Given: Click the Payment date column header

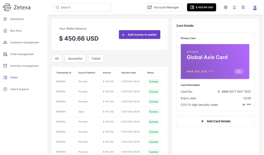Looking at the screenshot, I should tap(129, 73).
